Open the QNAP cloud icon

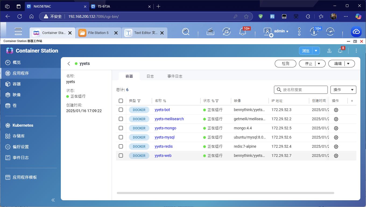pos(356,32)
